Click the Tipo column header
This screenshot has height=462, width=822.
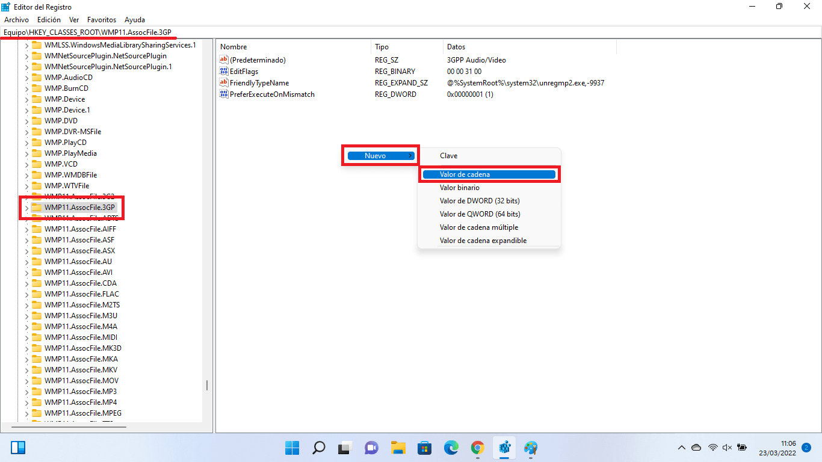pyautogui.click(x=407, y=47)
